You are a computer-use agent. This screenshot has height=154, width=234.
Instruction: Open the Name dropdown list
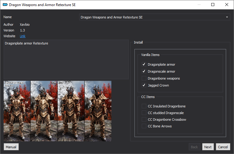point(154,17)
